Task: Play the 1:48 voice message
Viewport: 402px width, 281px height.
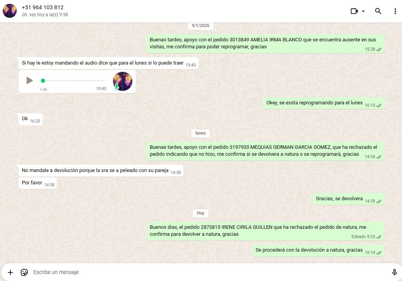Action: coord(29,80)
